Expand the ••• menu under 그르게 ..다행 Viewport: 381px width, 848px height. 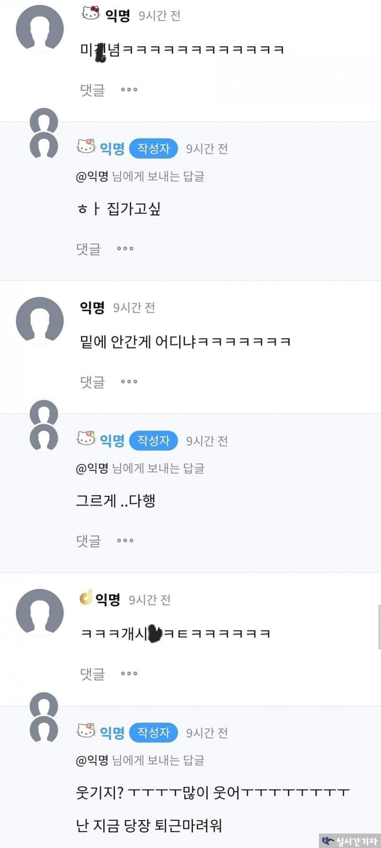pos(125,540)
